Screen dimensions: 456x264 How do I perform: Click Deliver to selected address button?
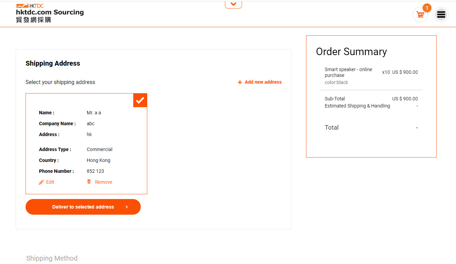click(x=83, y=207)
